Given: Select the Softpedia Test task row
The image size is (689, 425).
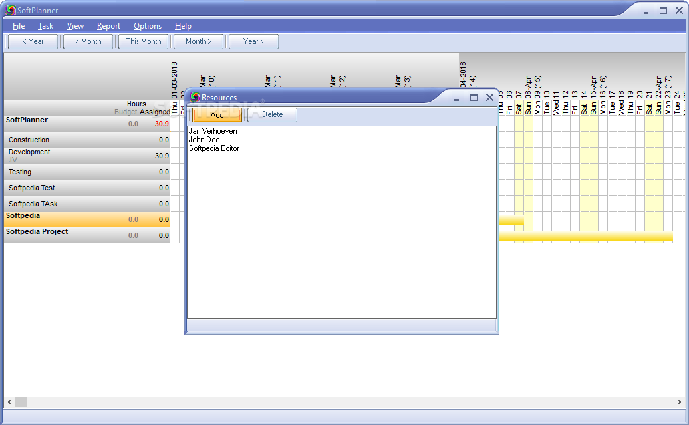Looking at the screenshot, I should [87, 188].
